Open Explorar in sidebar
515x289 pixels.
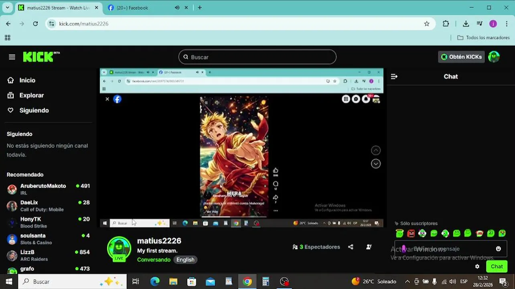click(26, 96)
